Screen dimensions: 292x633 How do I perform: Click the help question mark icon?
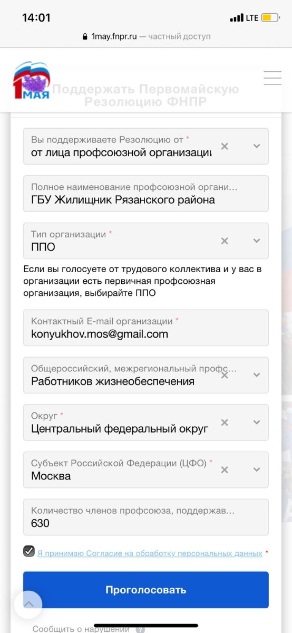(140, 629)
